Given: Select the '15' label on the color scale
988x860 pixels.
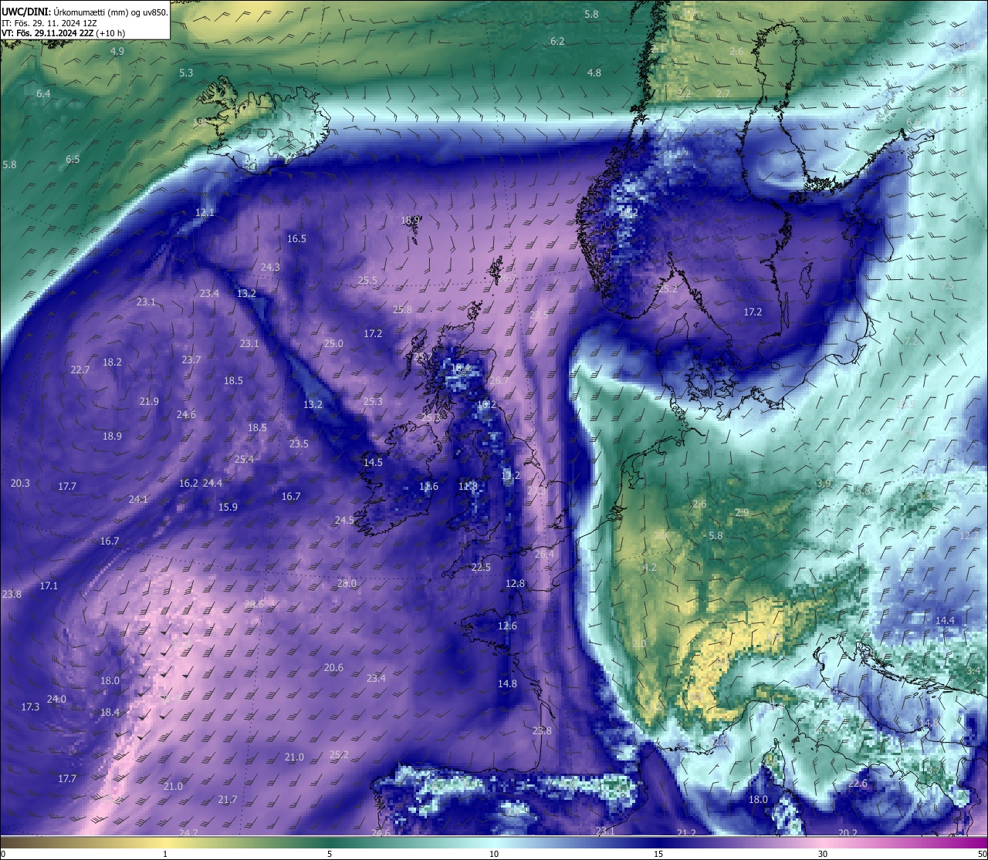Looking at the screenshot, I should coord(658,854).
